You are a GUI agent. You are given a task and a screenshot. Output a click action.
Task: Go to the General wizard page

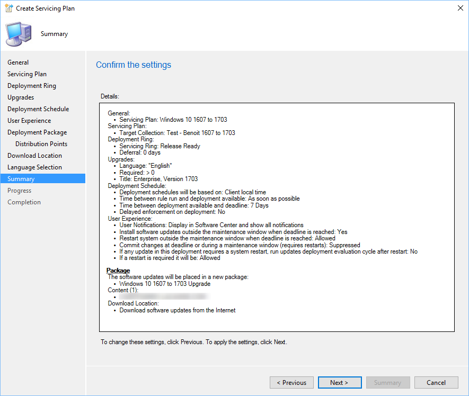(18, 62)
